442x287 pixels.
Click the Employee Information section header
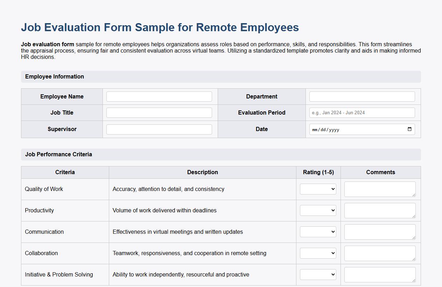(54, 76)
